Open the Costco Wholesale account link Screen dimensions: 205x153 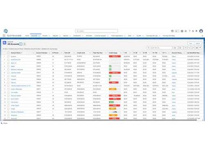(x=16, y=89)
